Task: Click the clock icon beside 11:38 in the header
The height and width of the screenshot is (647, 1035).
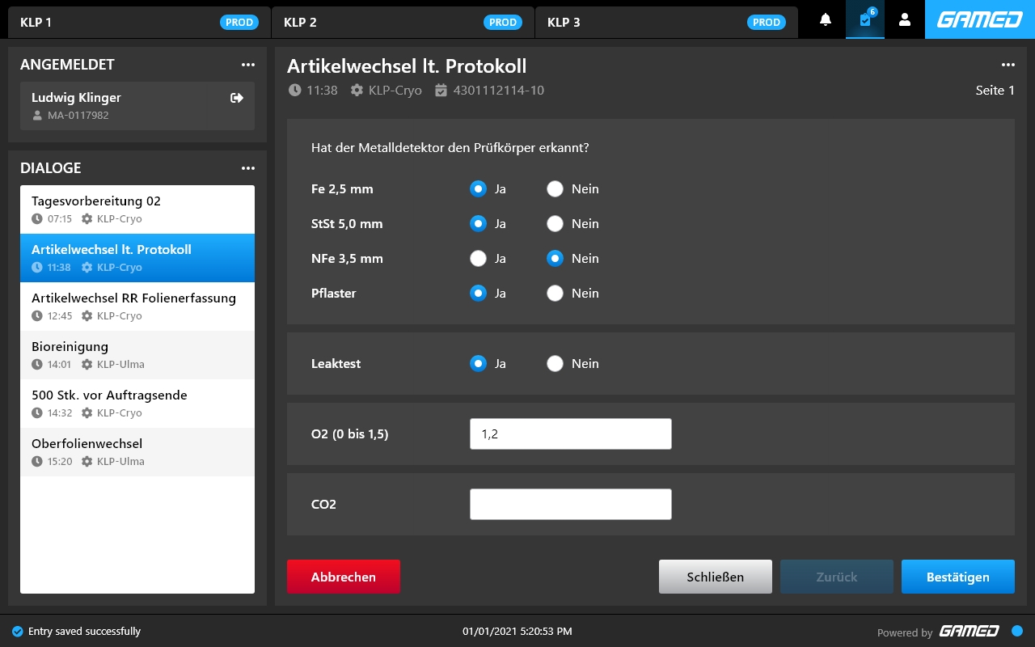Action: click(294, 91)
